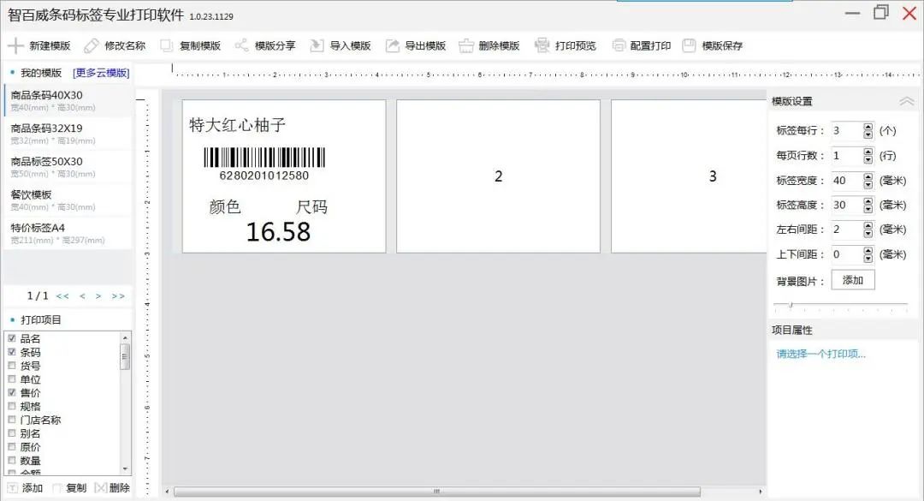Uncheck the 品名 print item checkbox
This screenshot has height=501, width=924.
(x=12, y=338)
